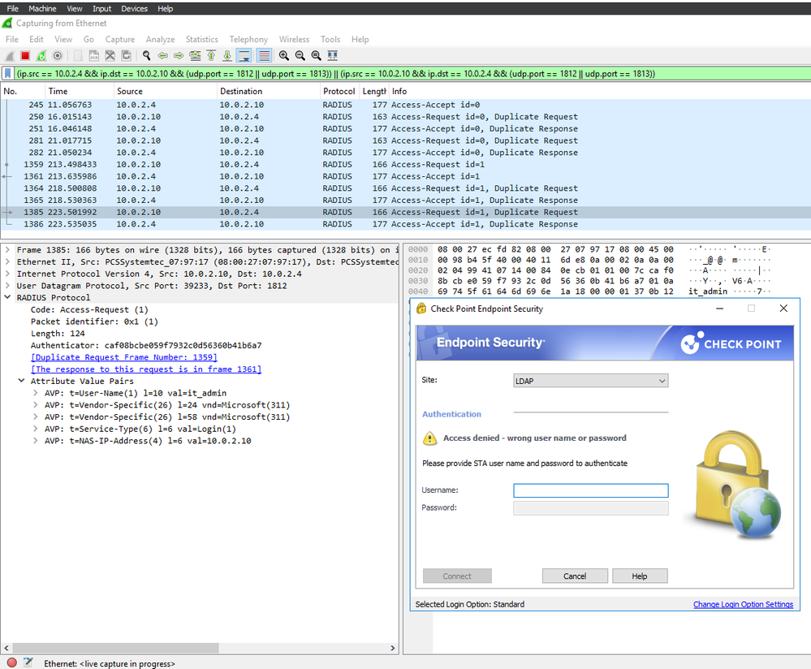The image size is (811, 669).
Task: Zoom in on packet text
Action: point(284,56)
